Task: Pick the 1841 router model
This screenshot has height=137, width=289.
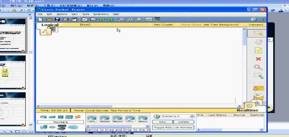Action: point(92,119)
